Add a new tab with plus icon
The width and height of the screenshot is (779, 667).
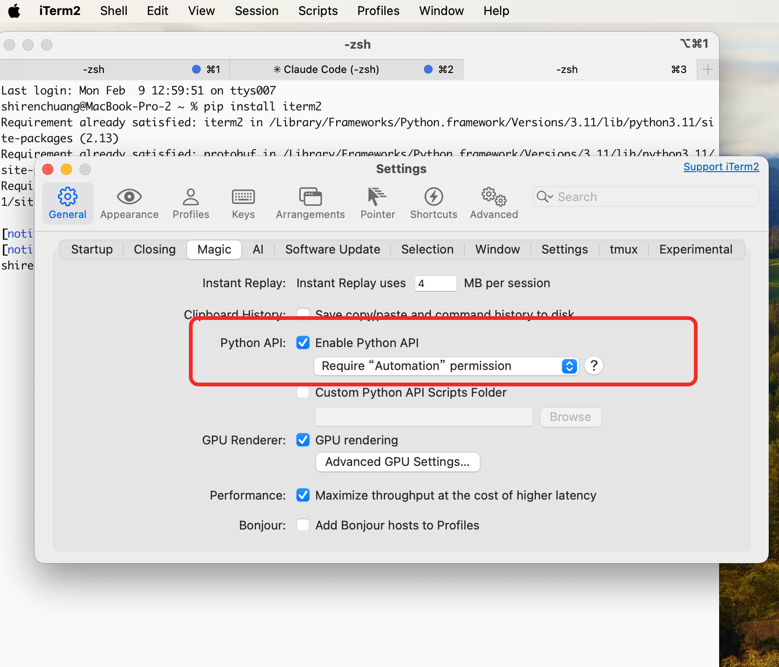tap(708, 69)
